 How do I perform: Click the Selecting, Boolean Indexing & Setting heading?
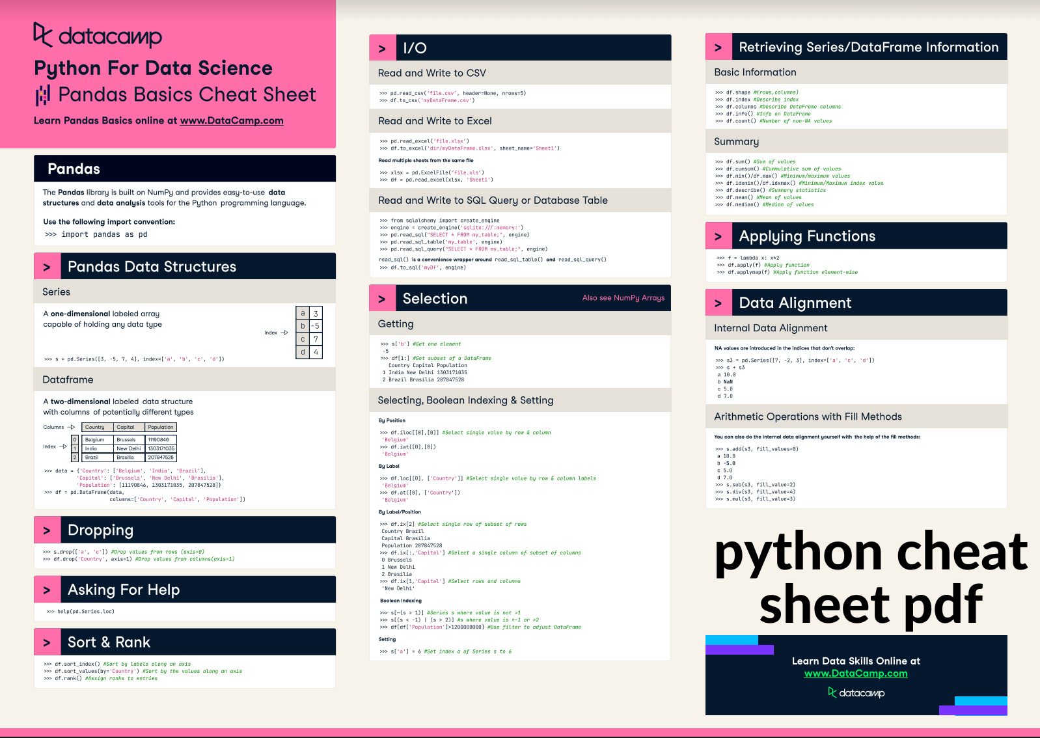[465, 400]
